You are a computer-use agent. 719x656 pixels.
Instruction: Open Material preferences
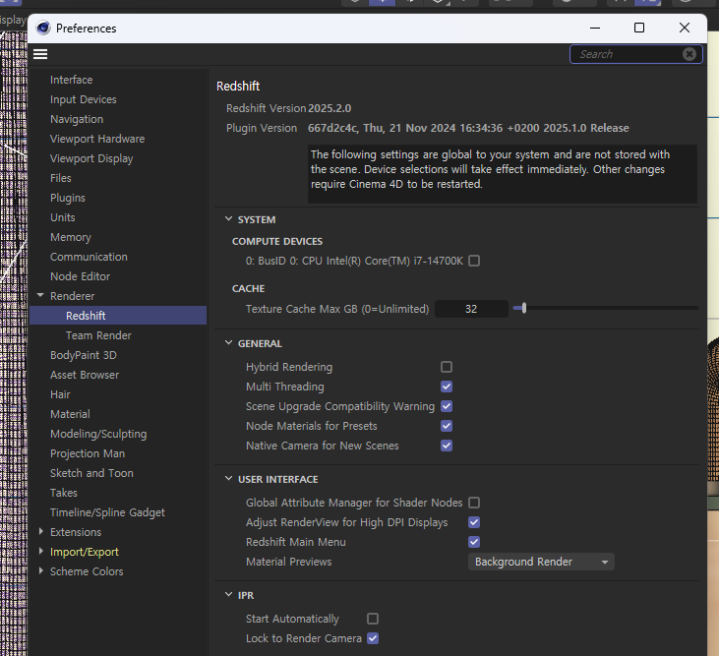[70, 414]
